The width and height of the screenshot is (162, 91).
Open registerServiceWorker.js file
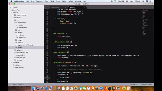coord(25,45)
